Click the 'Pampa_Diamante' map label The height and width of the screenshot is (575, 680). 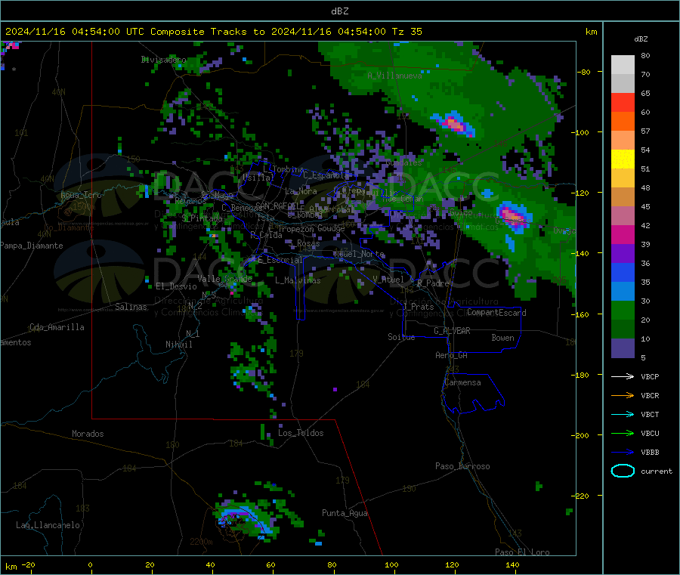[x=32, y=246]
